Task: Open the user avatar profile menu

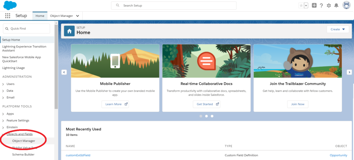Action: 346,5
